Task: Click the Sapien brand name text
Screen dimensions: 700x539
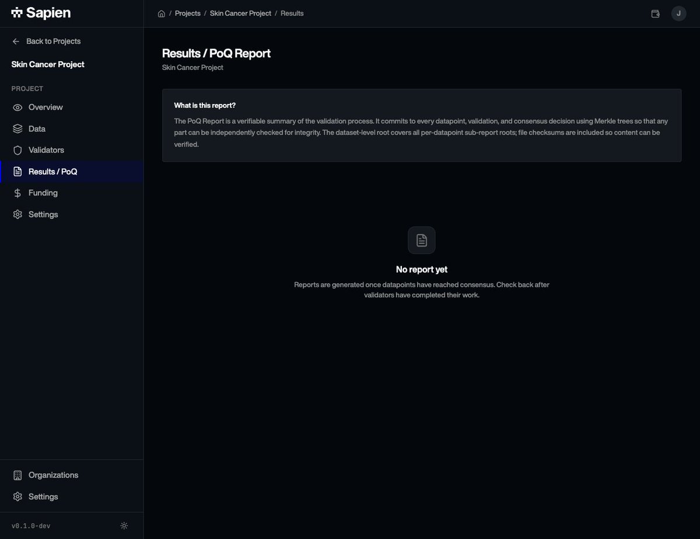Action: pyautogui.click(x=48, y=12)
